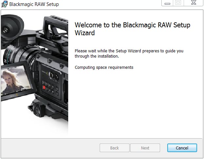Click the 'Please wait while the Setup Wizard' paragraph
204x159 pixels.
point(129,54)
